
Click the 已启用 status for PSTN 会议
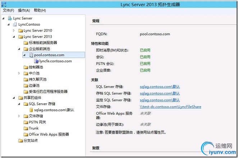pos(145,64)
